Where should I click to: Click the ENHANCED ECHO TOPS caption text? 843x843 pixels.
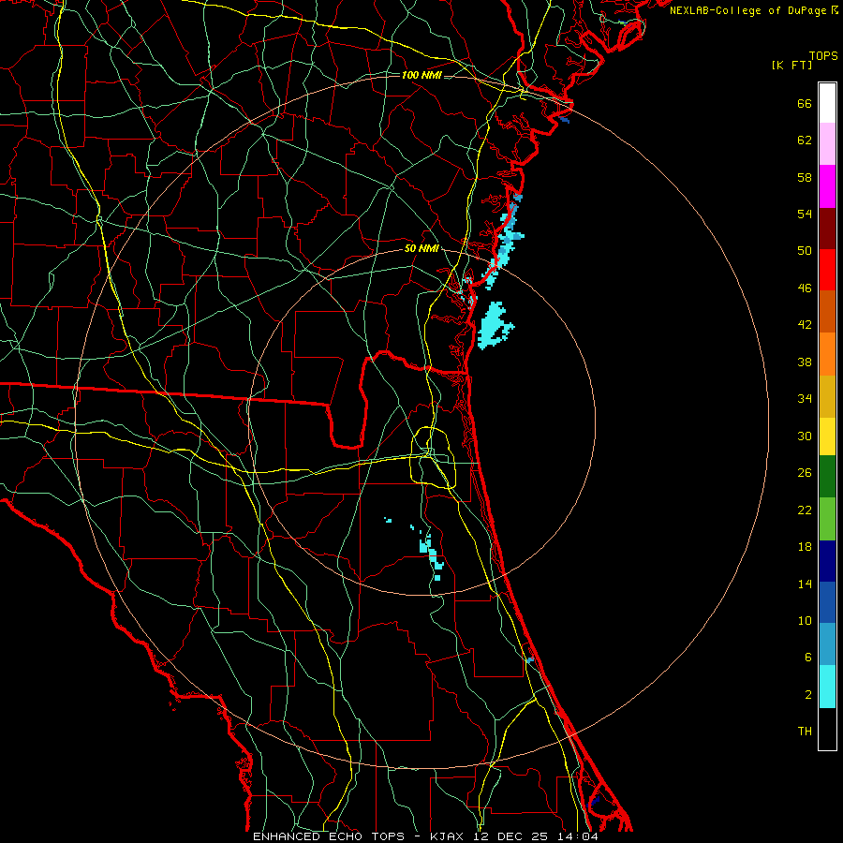(329, 836)
